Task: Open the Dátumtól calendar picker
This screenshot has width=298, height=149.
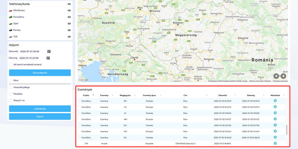Action: (x=49, y=51)
